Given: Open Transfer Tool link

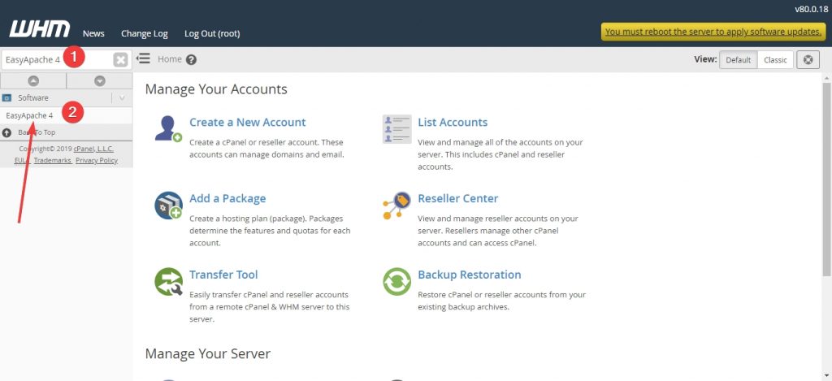Looking at the screenshot, I should 223,275.
